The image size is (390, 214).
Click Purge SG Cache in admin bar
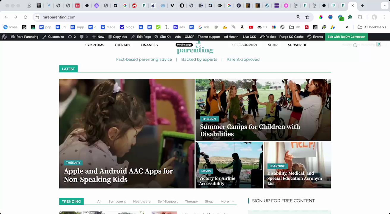(291, 37)
